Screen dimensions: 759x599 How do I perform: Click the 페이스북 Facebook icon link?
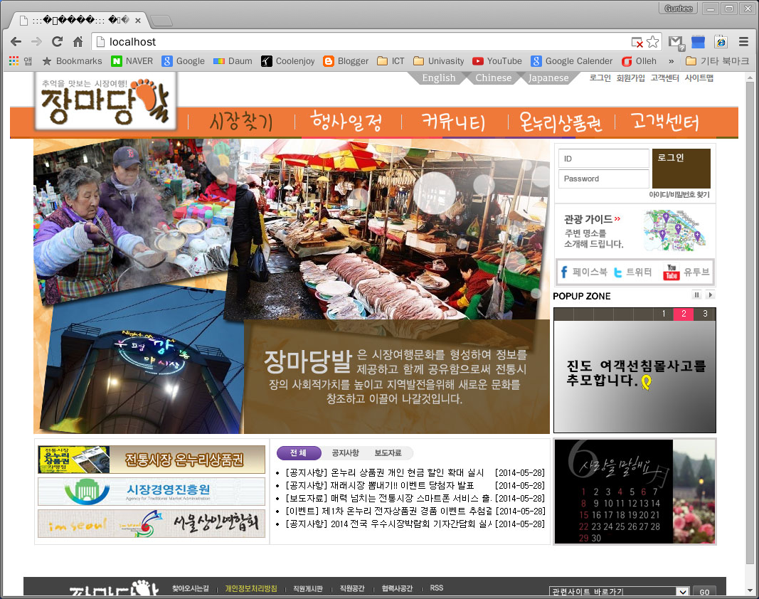(583, 272)
